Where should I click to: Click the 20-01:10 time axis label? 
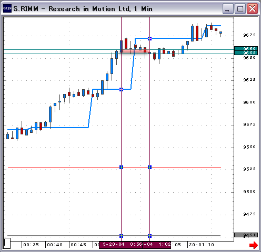point(202,245)
